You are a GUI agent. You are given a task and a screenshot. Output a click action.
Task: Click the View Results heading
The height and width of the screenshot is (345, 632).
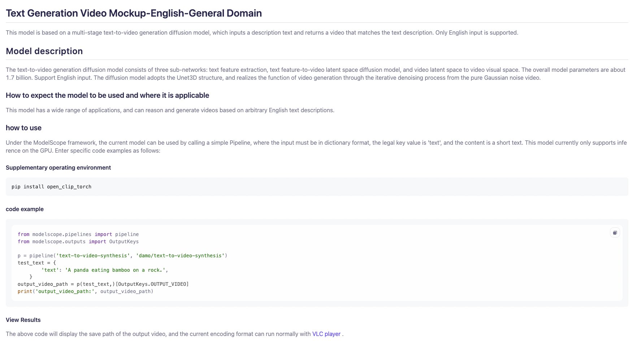click(x=23, y=320)
